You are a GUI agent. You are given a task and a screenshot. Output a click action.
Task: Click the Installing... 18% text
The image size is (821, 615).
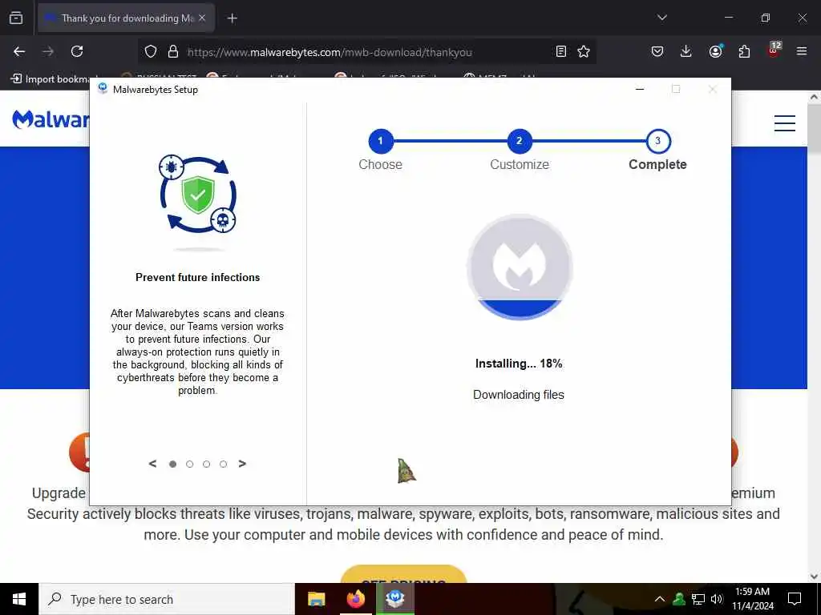[519, 364]
